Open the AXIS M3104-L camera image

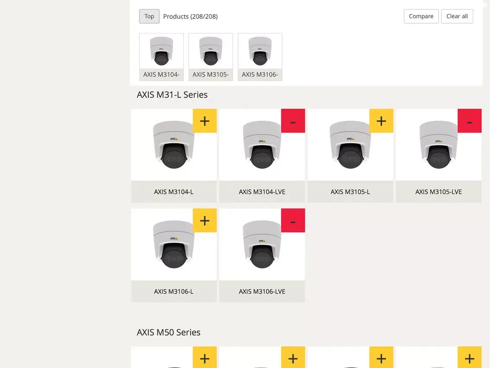pos(173,145)
